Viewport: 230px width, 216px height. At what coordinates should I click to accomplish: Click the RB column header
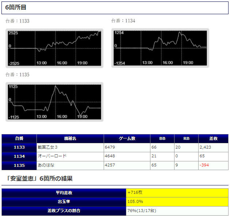186,139
